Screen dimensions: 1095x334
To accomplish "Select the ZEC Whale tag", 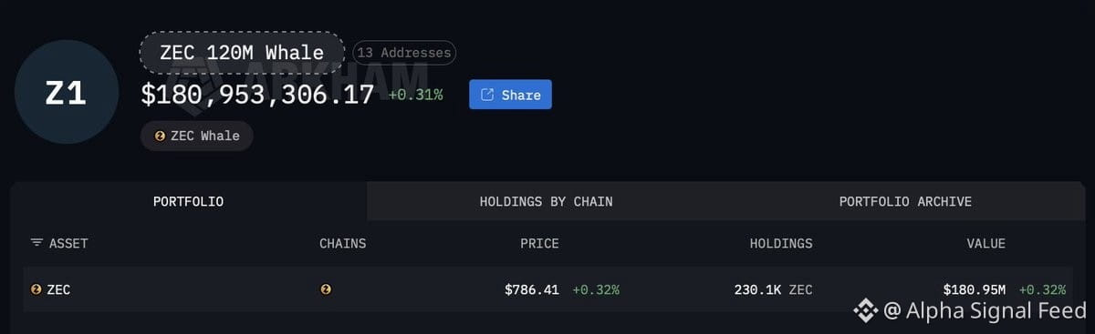I will pyautogui.click(x=196, y=136).
